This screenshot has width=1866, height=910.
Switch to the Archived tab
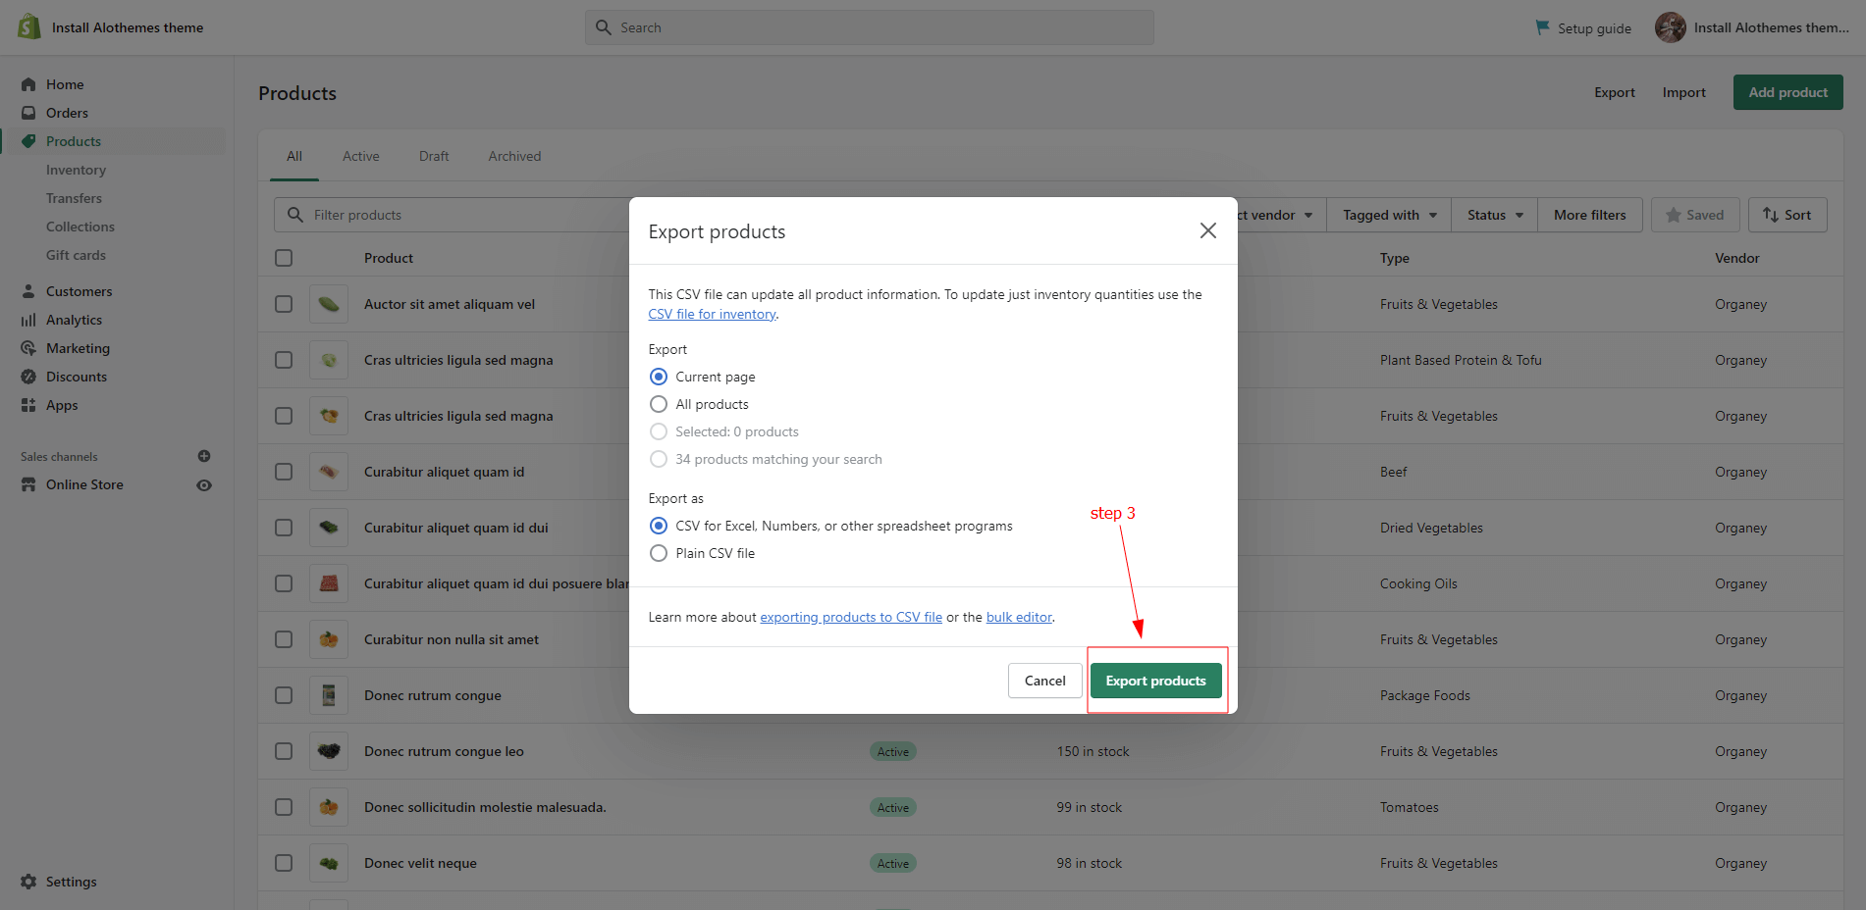pyautogui.click(x=514, y=156)
